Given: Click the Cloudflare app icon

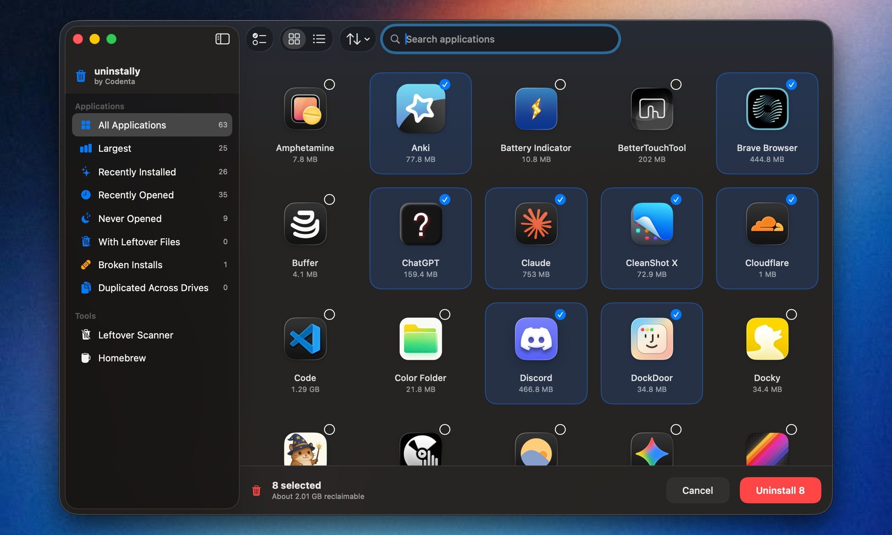Looking at the screenshot, I should 767,224.
